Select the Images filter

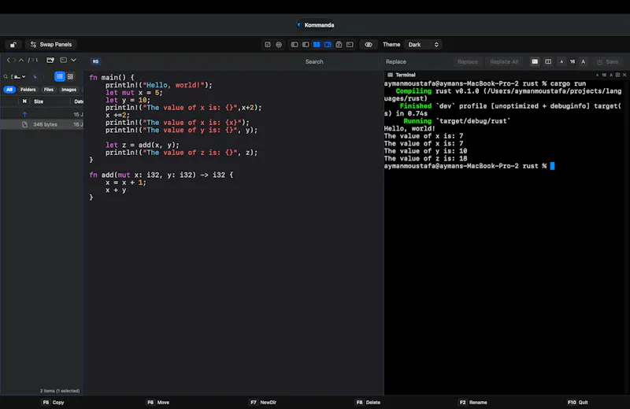69,90
